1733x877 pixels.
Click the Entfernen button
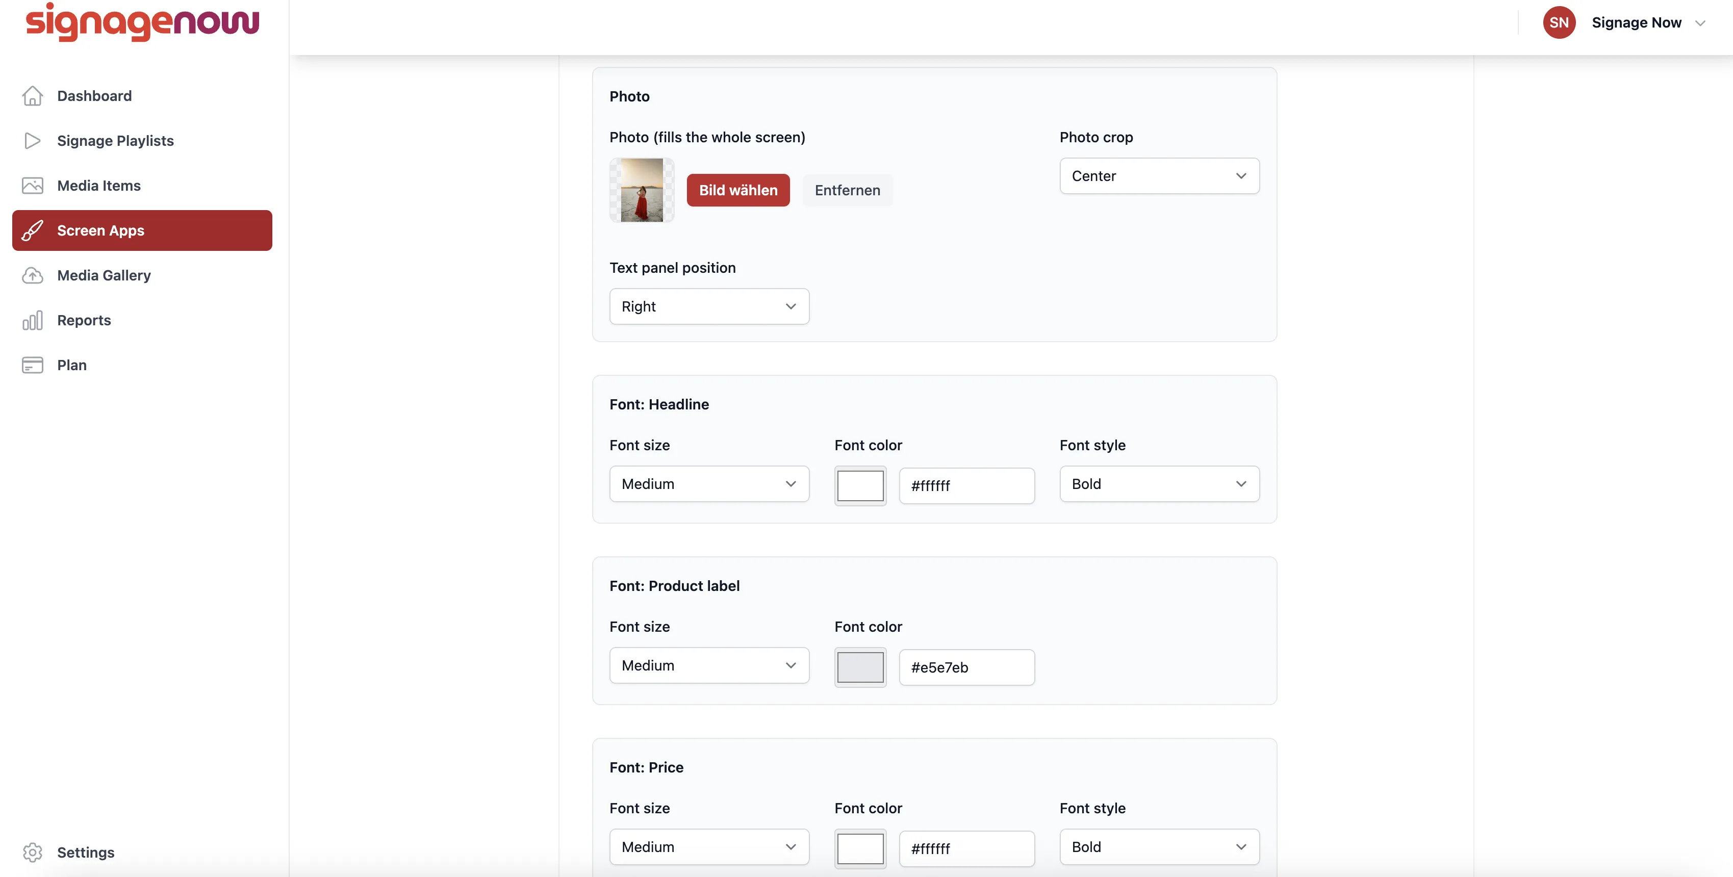tap(847, 190)
